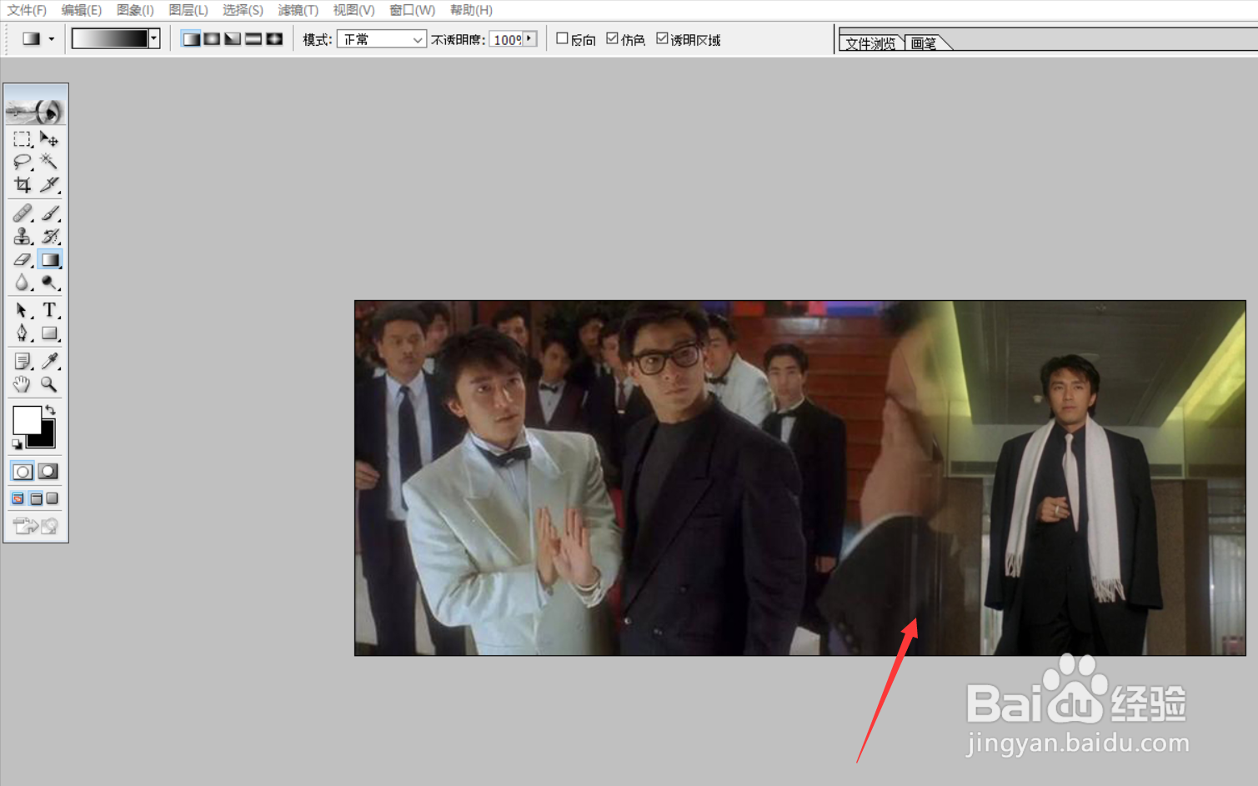This screenshot has height=786, width=1258.
Task: Select the Magic Wand tool
Action: click(49, 162)
